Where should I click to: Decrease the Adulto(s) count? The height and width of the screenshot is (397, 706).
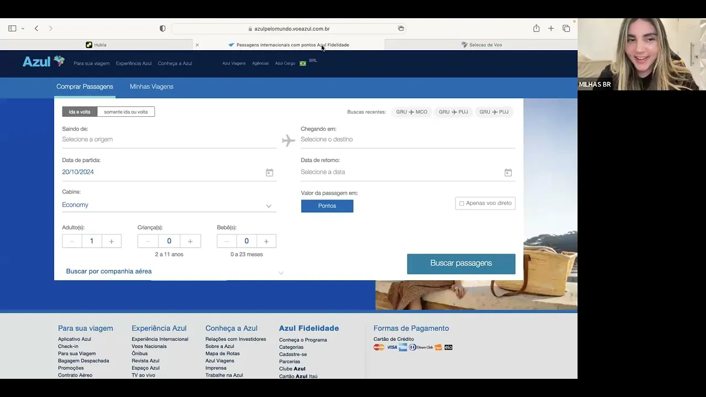click(x=72, y=241)
